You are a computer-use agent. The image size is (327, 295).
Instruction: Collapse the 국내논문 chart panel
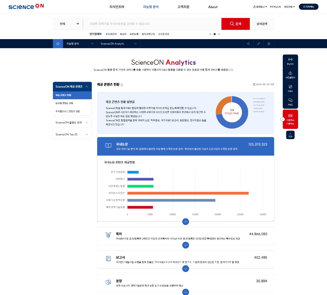pyautogui.click(x=186, y=222)
